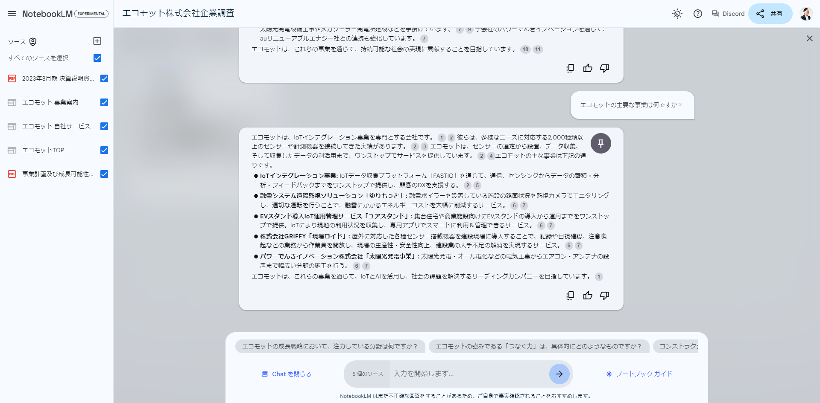Click PDF icon of 事業計画及び成長可能性
Viewport: 820px width, 403px height.
point(12,174)
